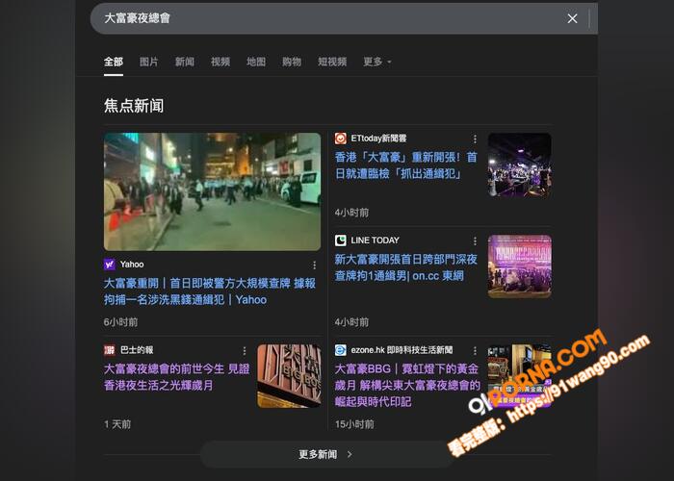The height and width of the screenshot is (481, 674).
Task: Click the 1 天前 timestamp under 巴士的報 article
Action: point(117,424)
